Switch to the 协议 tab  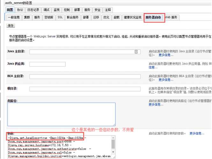tap(20, 10)
